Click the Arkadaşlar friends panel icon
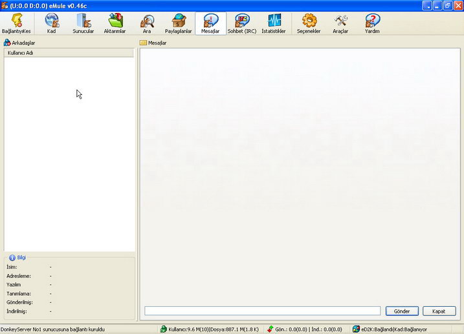 (x=7, y=43)
